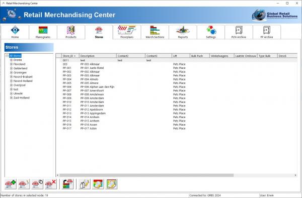Expand the Overijssel tree node

11,85
